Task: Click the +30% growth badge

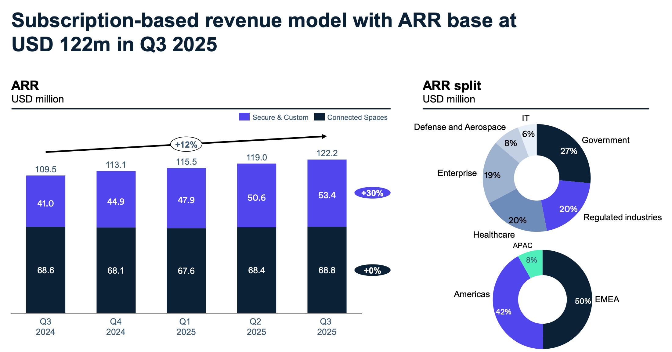Action: (372, 193)
